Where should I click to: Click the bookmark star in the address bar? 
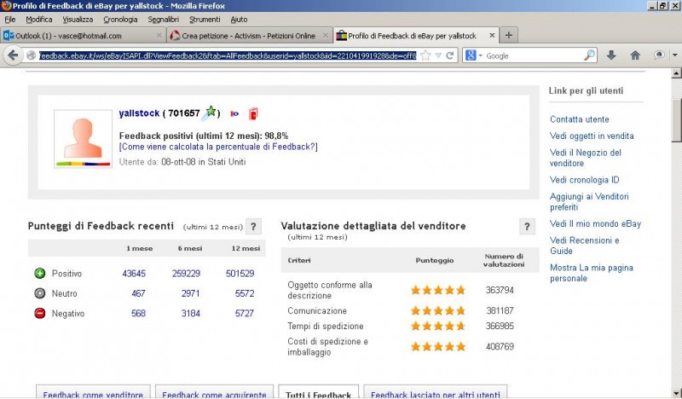(x=425, y=55)
